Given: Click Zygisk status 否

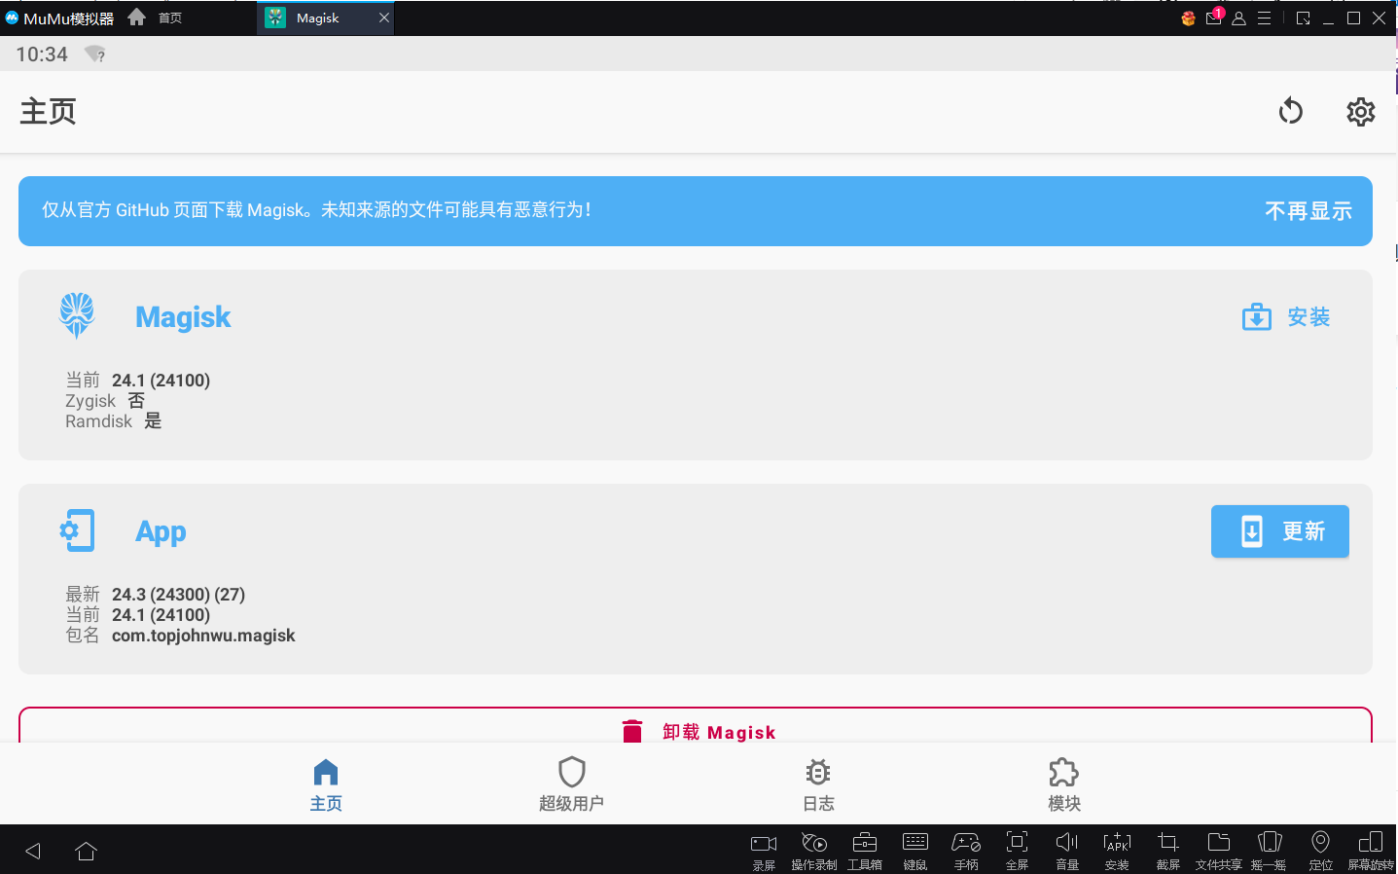Looking at the screenshot, I should point(137,400).
